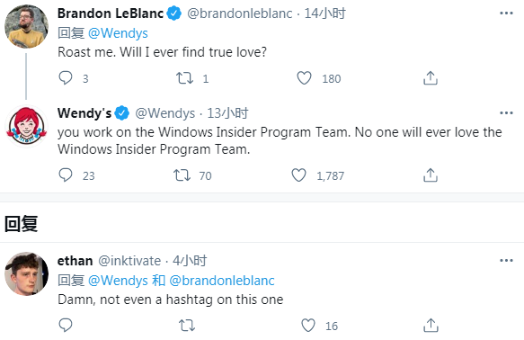
Task: Open the Wendy's logo avatar
Action: click(x=26, y=126)
